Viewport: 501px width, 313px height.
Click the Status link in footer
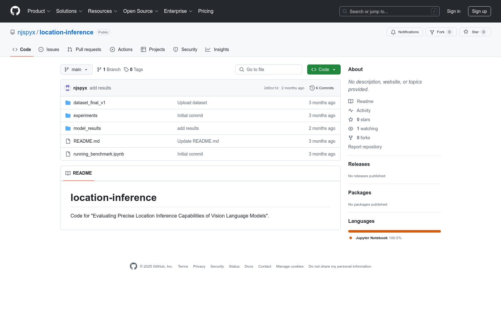pos(234,266)
